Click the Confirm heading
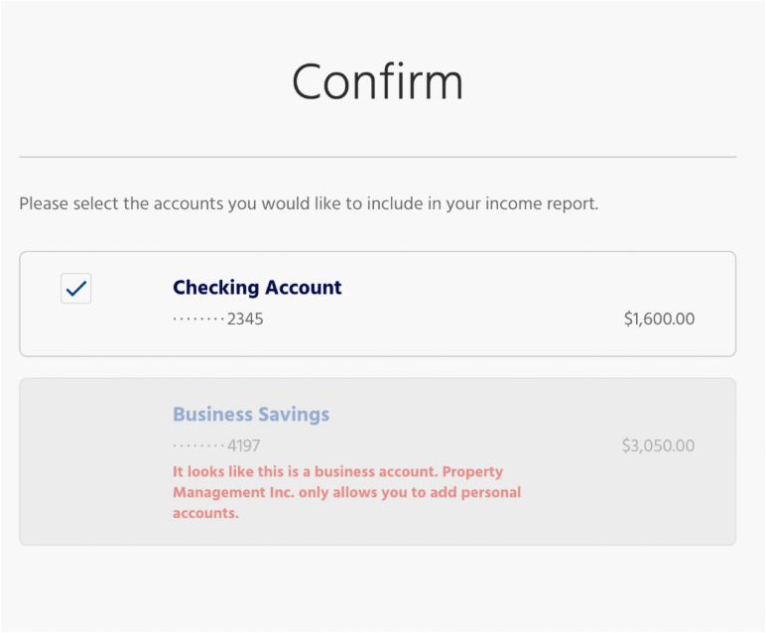 [377, 81]
